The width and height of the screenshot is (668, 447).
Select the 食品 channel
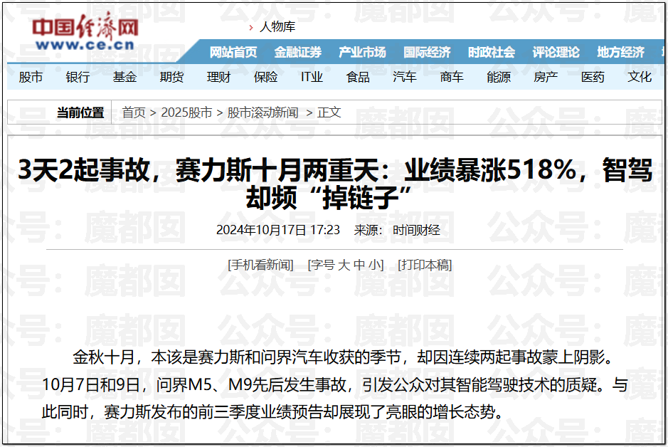tap(358, 77)
